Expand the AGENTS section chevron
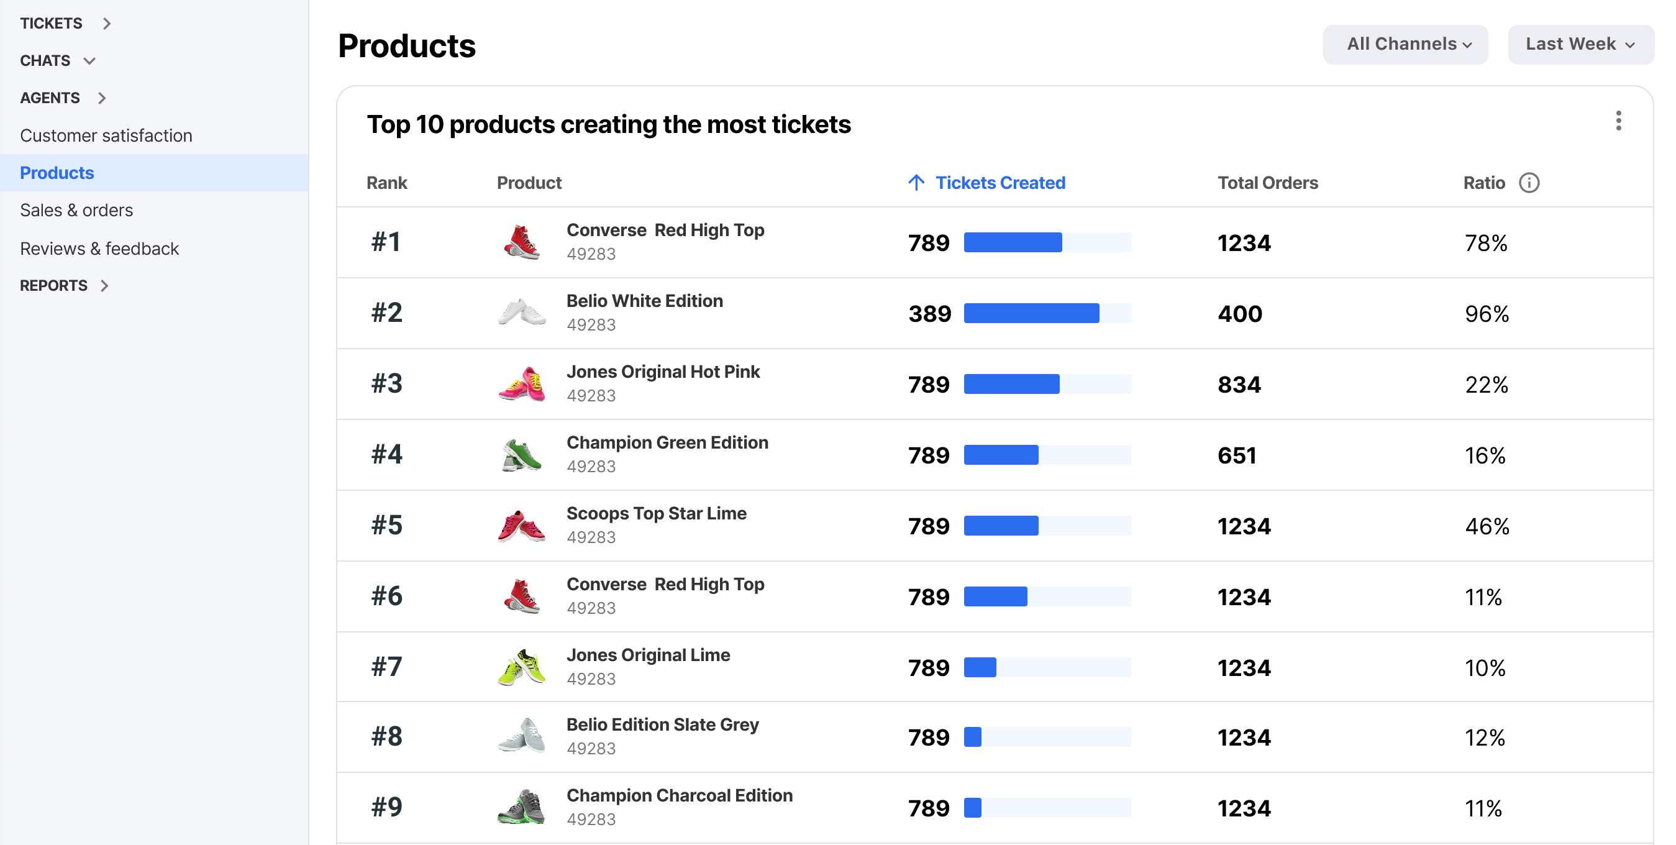 coord(101,98)
